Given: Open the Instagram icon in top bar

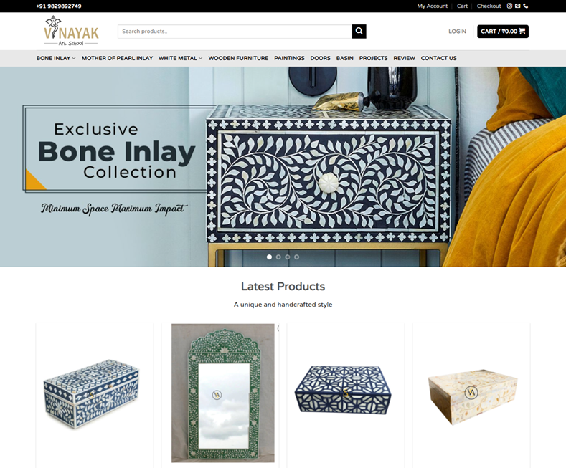Looking at the screenshot, I should 509,6.
